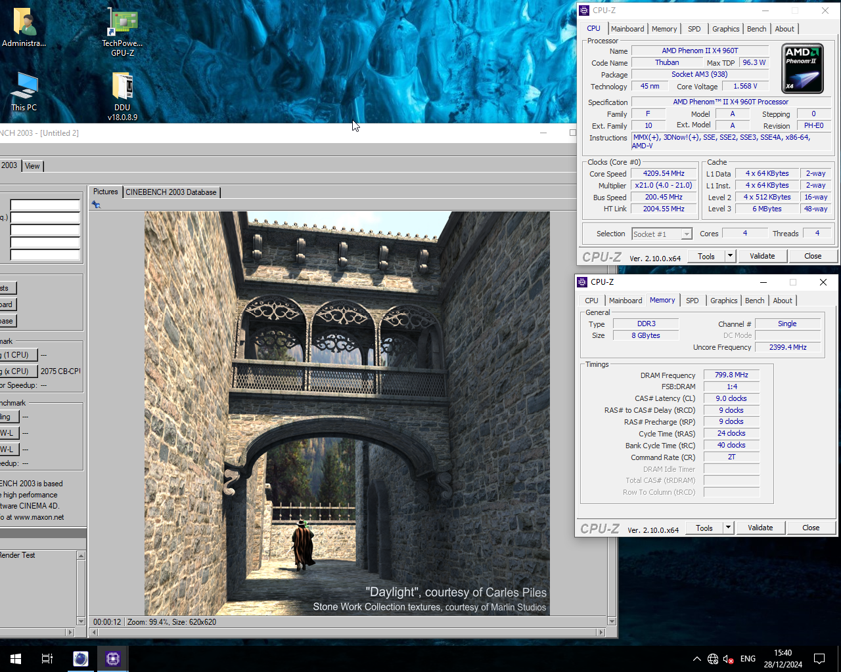The height and width of the screenshot is (672, 841).
Task: Open the ENG language indicator
Action: (748, 659)
